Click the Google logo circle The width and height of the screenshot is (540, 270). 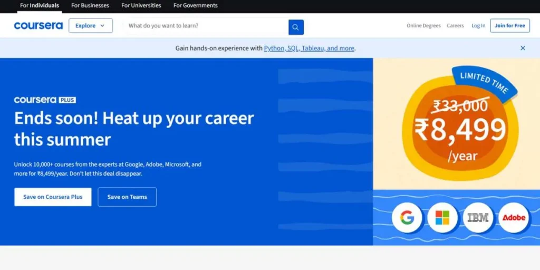407,218
